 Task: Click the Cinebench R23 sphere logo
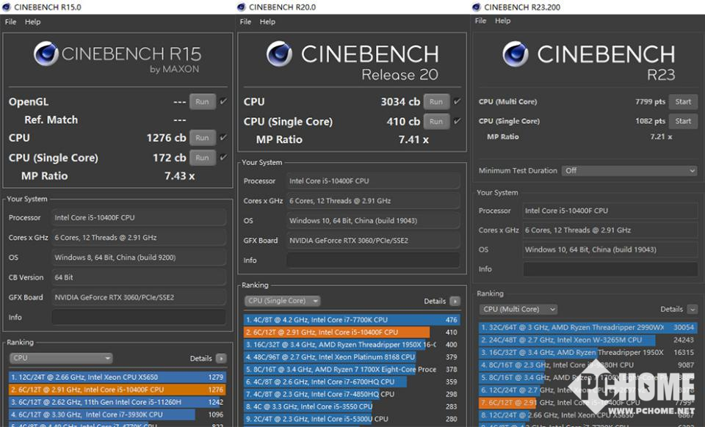(516, 54)
